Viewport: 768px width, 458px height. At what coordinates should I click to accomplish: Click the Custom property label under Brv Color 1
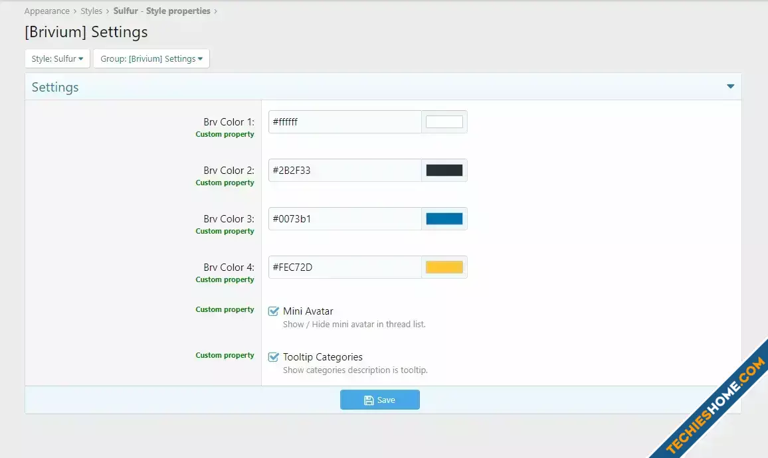pos(225,134)
